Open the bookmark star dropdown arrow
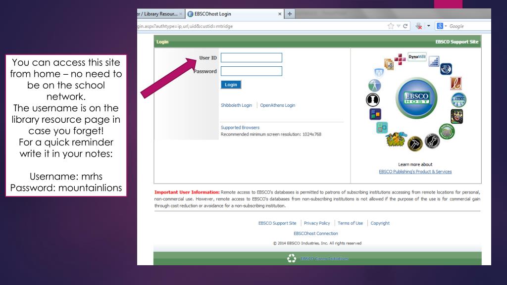 coord(399,26)
